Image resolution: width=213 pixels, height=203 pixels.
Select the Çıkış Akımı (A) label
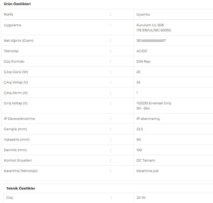click(16, 93)
